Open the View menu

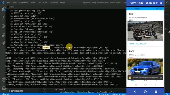click(33, 3)
